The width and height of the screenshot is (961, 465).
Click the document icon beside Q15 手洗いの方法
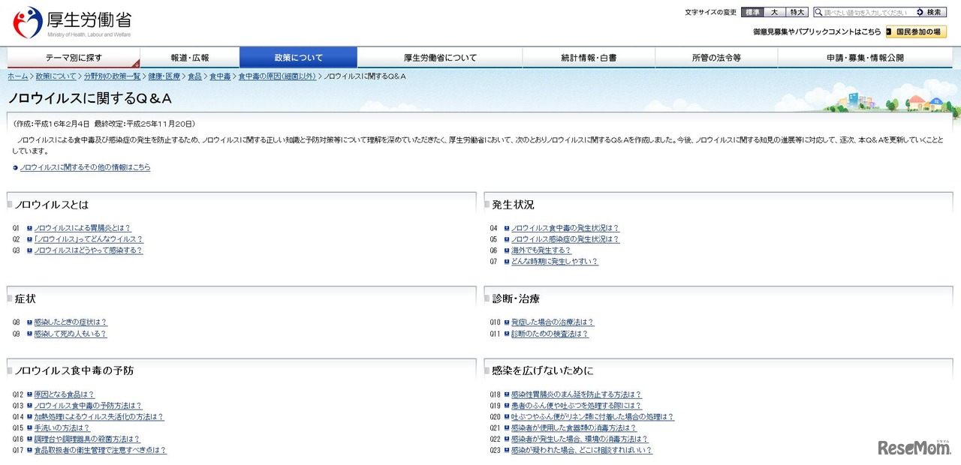click(30, 427)
